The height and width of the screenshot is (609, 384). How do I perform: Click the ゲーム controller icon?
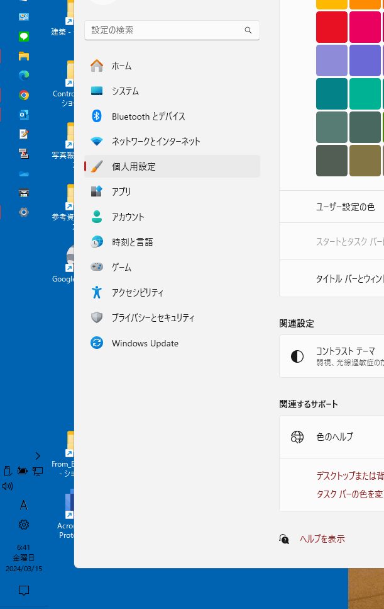coord(97,267)
